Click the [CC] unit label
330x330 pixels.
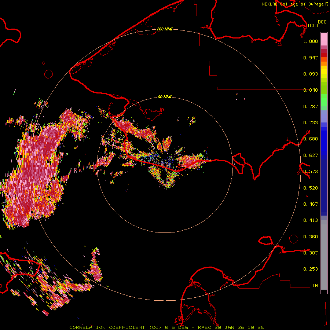313,25
